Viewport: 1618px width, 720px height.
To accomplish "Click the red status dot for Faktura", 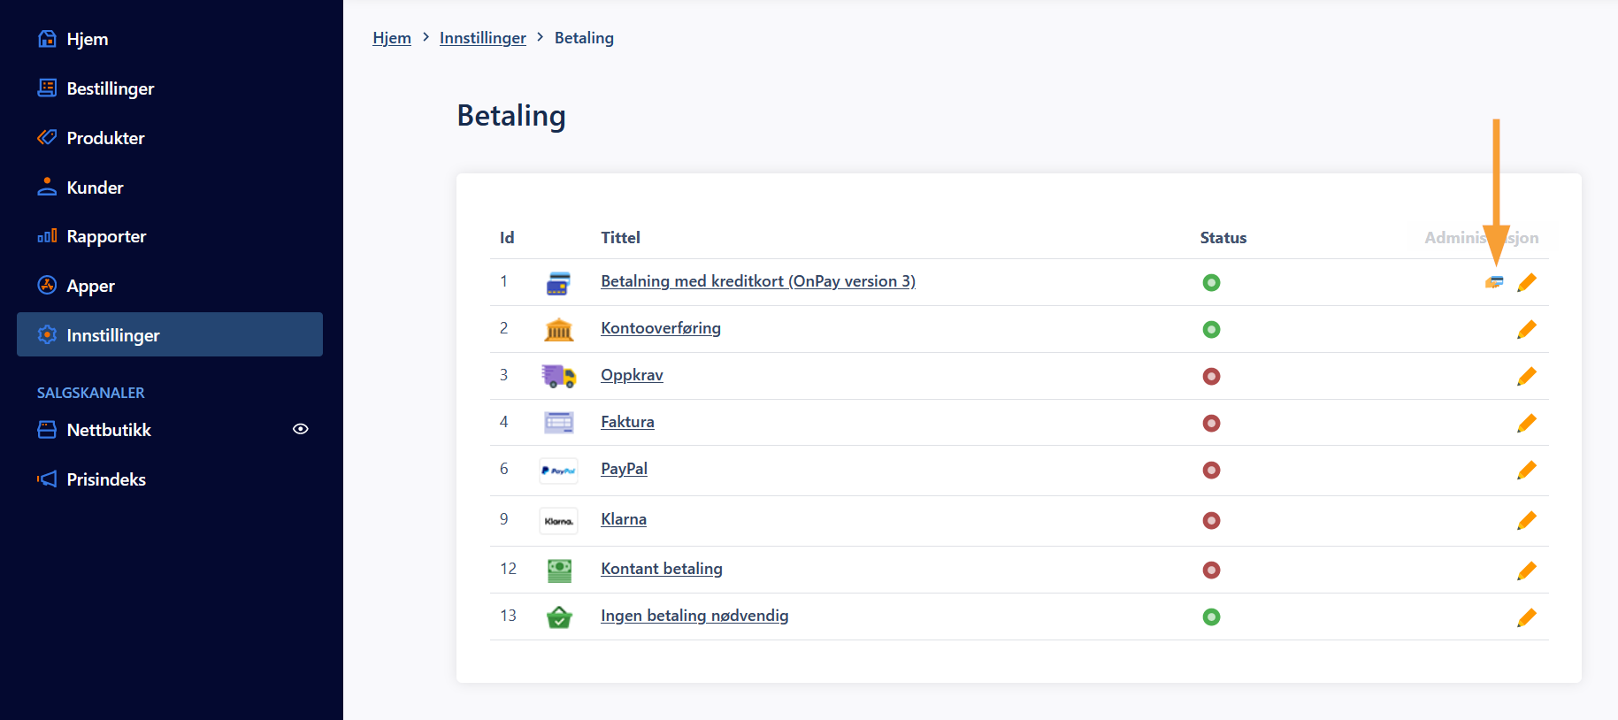I will (x=1211, y=424).
